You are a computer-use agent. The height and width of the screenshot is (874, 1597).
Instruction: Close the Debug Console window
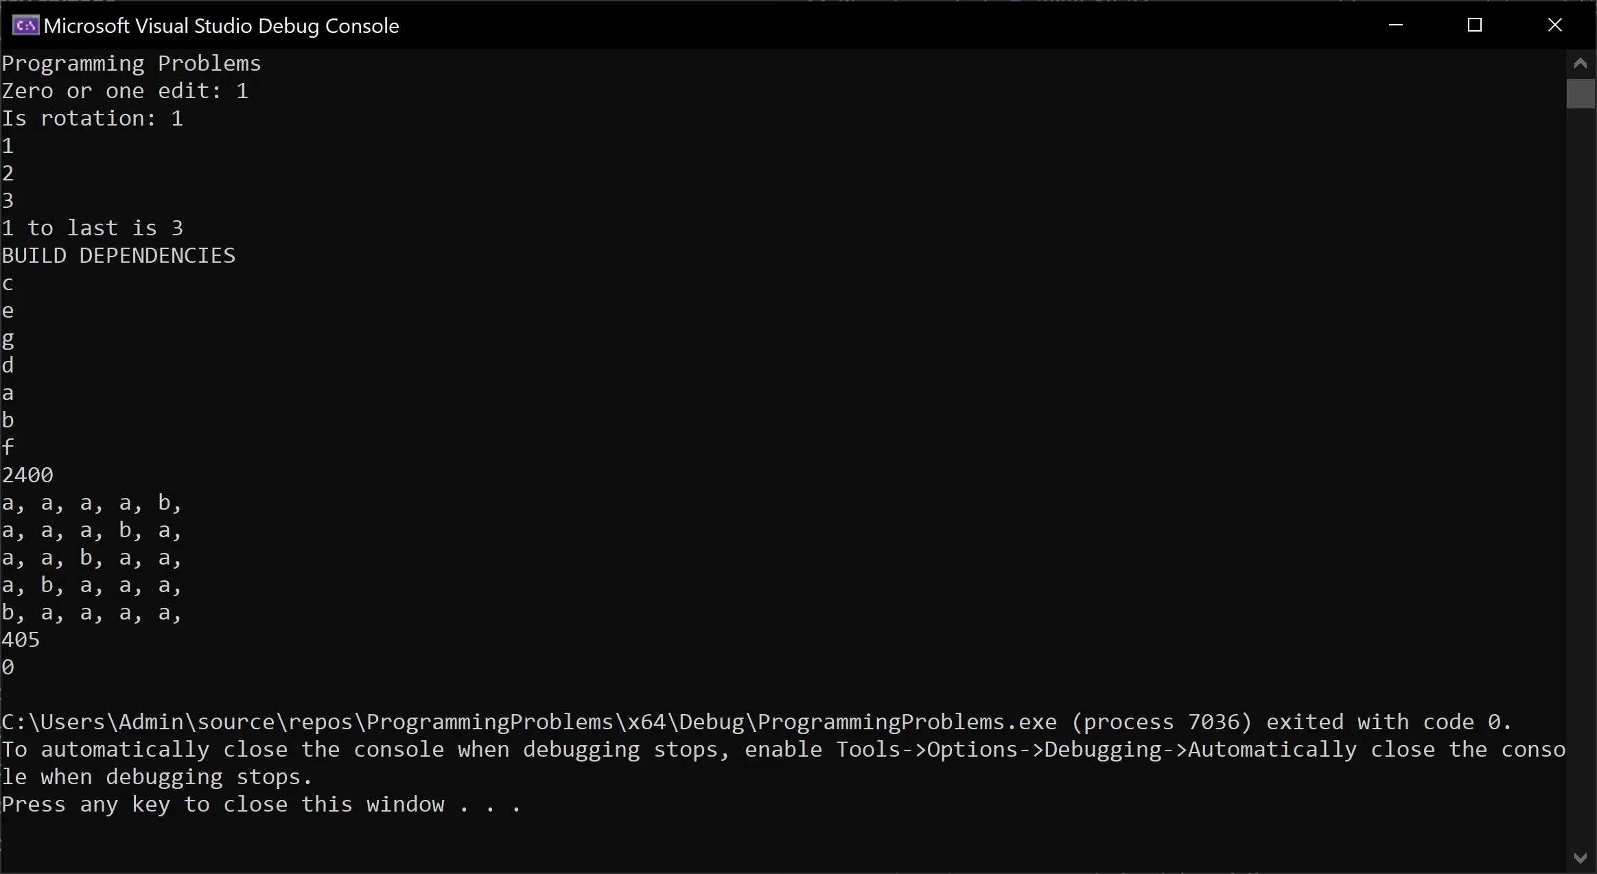pyautogui.click(x=1555, y=25)
